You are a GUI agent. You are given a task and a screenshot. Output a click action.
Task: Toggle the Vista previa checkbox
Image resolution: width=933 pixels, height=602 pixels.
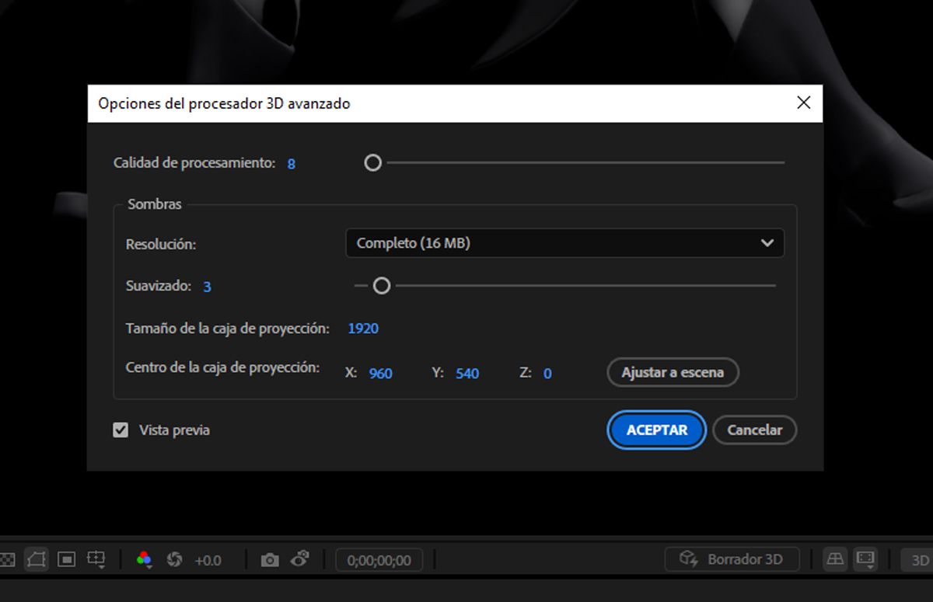[x=121, y=430]
